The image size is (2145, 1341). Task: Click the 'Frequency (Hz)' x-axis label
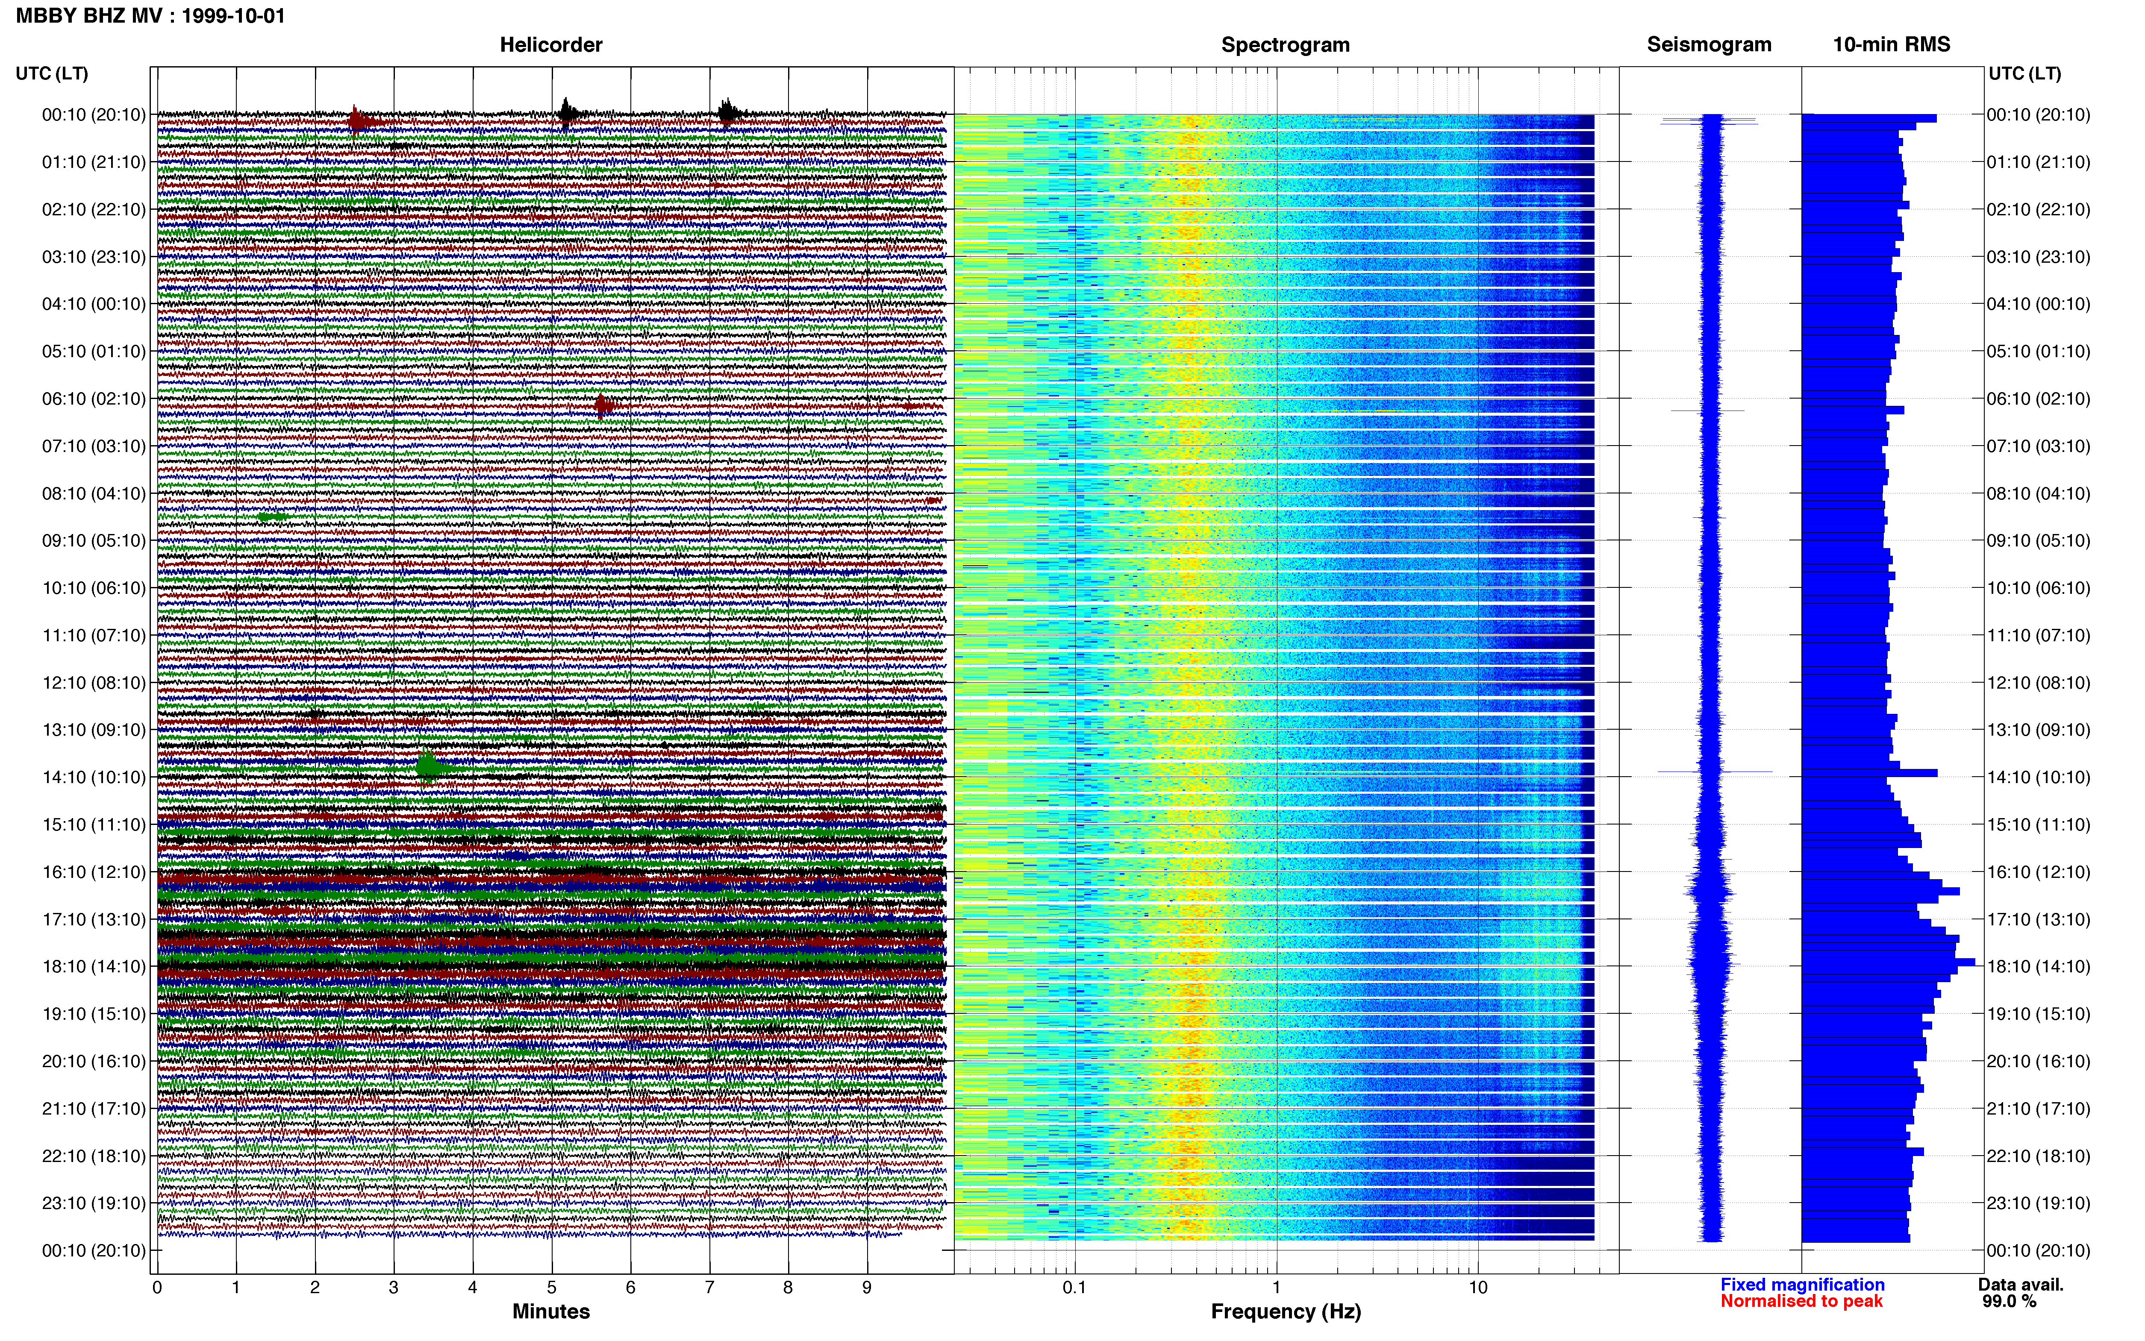click(1286, 1311)
